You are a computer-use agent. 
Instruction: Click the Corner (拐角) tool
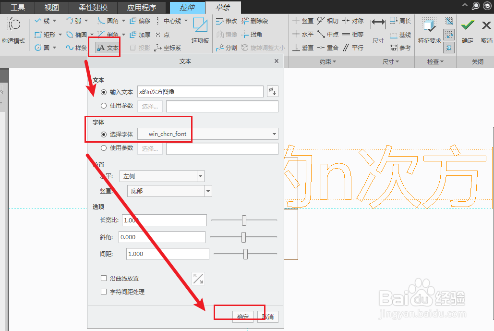[x=252, y=35]
